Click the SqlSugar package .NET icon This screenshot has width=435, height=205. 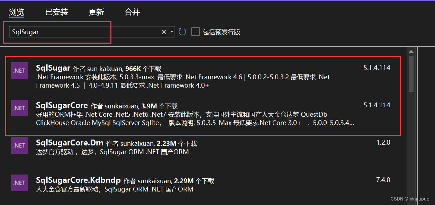click(x=19, y=71)
